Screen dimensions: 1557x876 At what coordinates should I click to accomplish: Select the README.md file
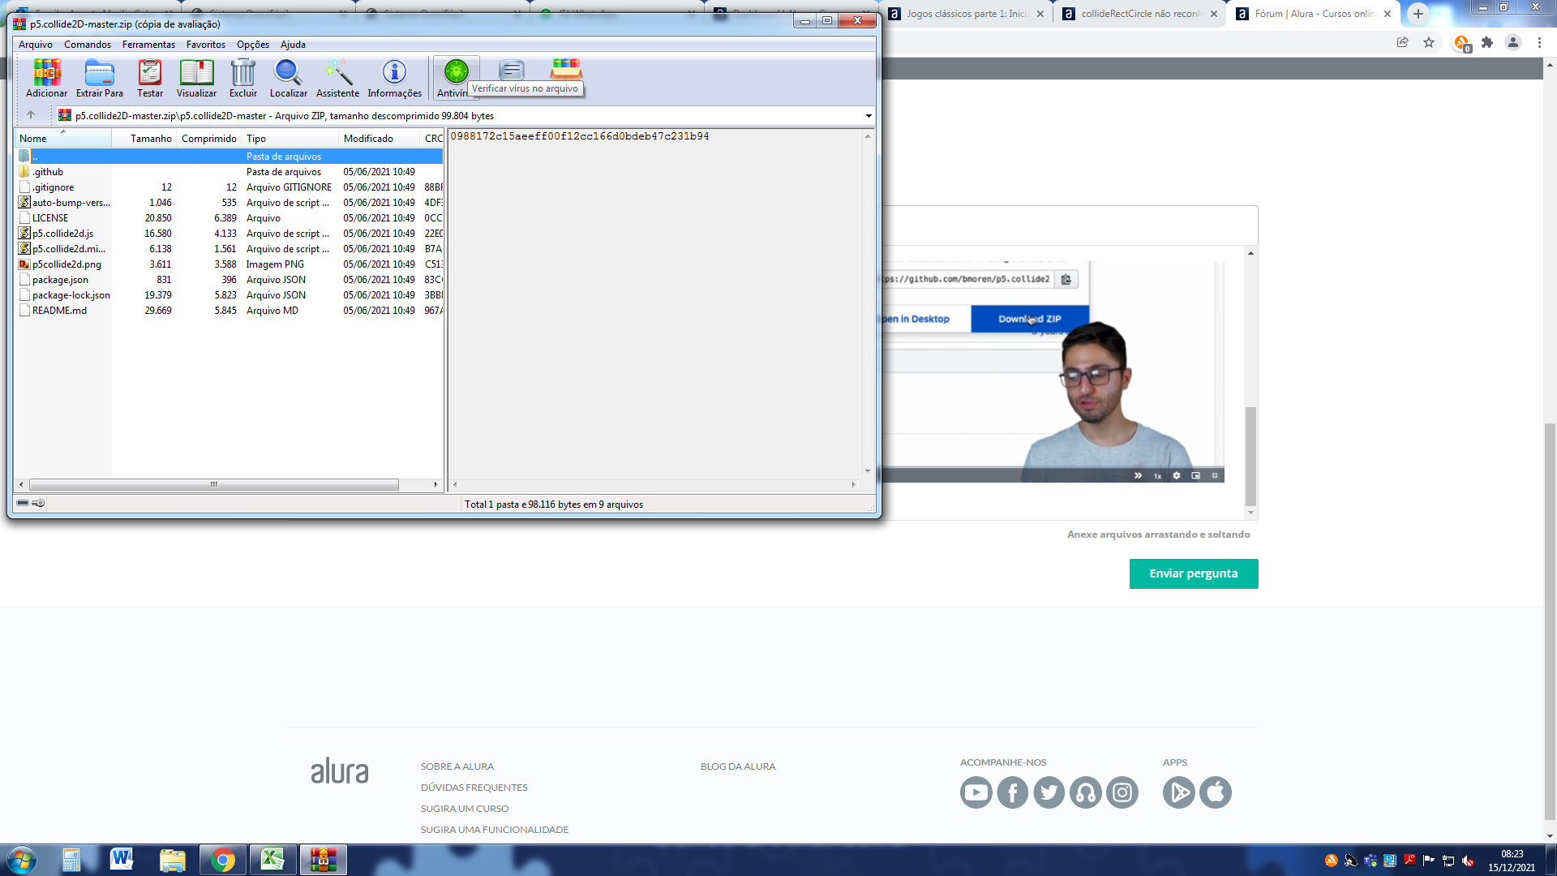pyautogui.click(x=229, y=311)
